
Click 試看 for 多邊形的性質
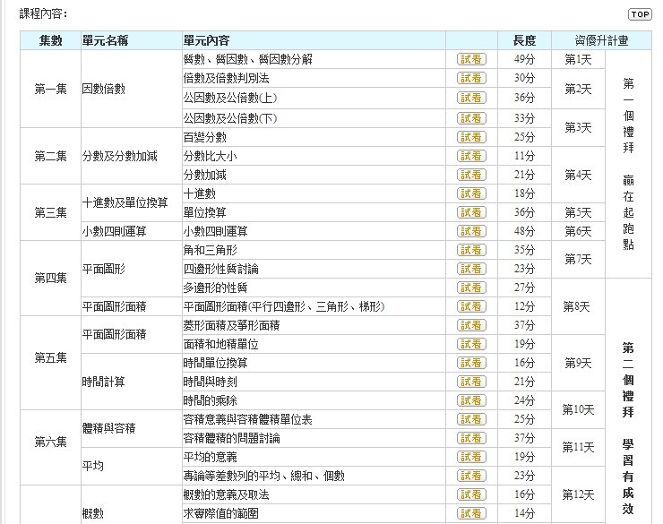(471, 288)
